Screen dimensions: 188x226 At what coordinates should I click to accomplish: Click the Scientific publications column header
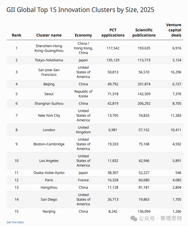point(144,32)
